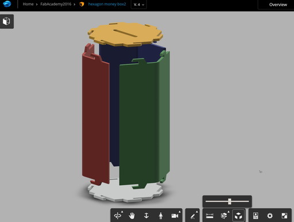The height and width of the screenshot is (222, 294).
Task: Go to the Home breadcrumb
Action: (28, 4)
